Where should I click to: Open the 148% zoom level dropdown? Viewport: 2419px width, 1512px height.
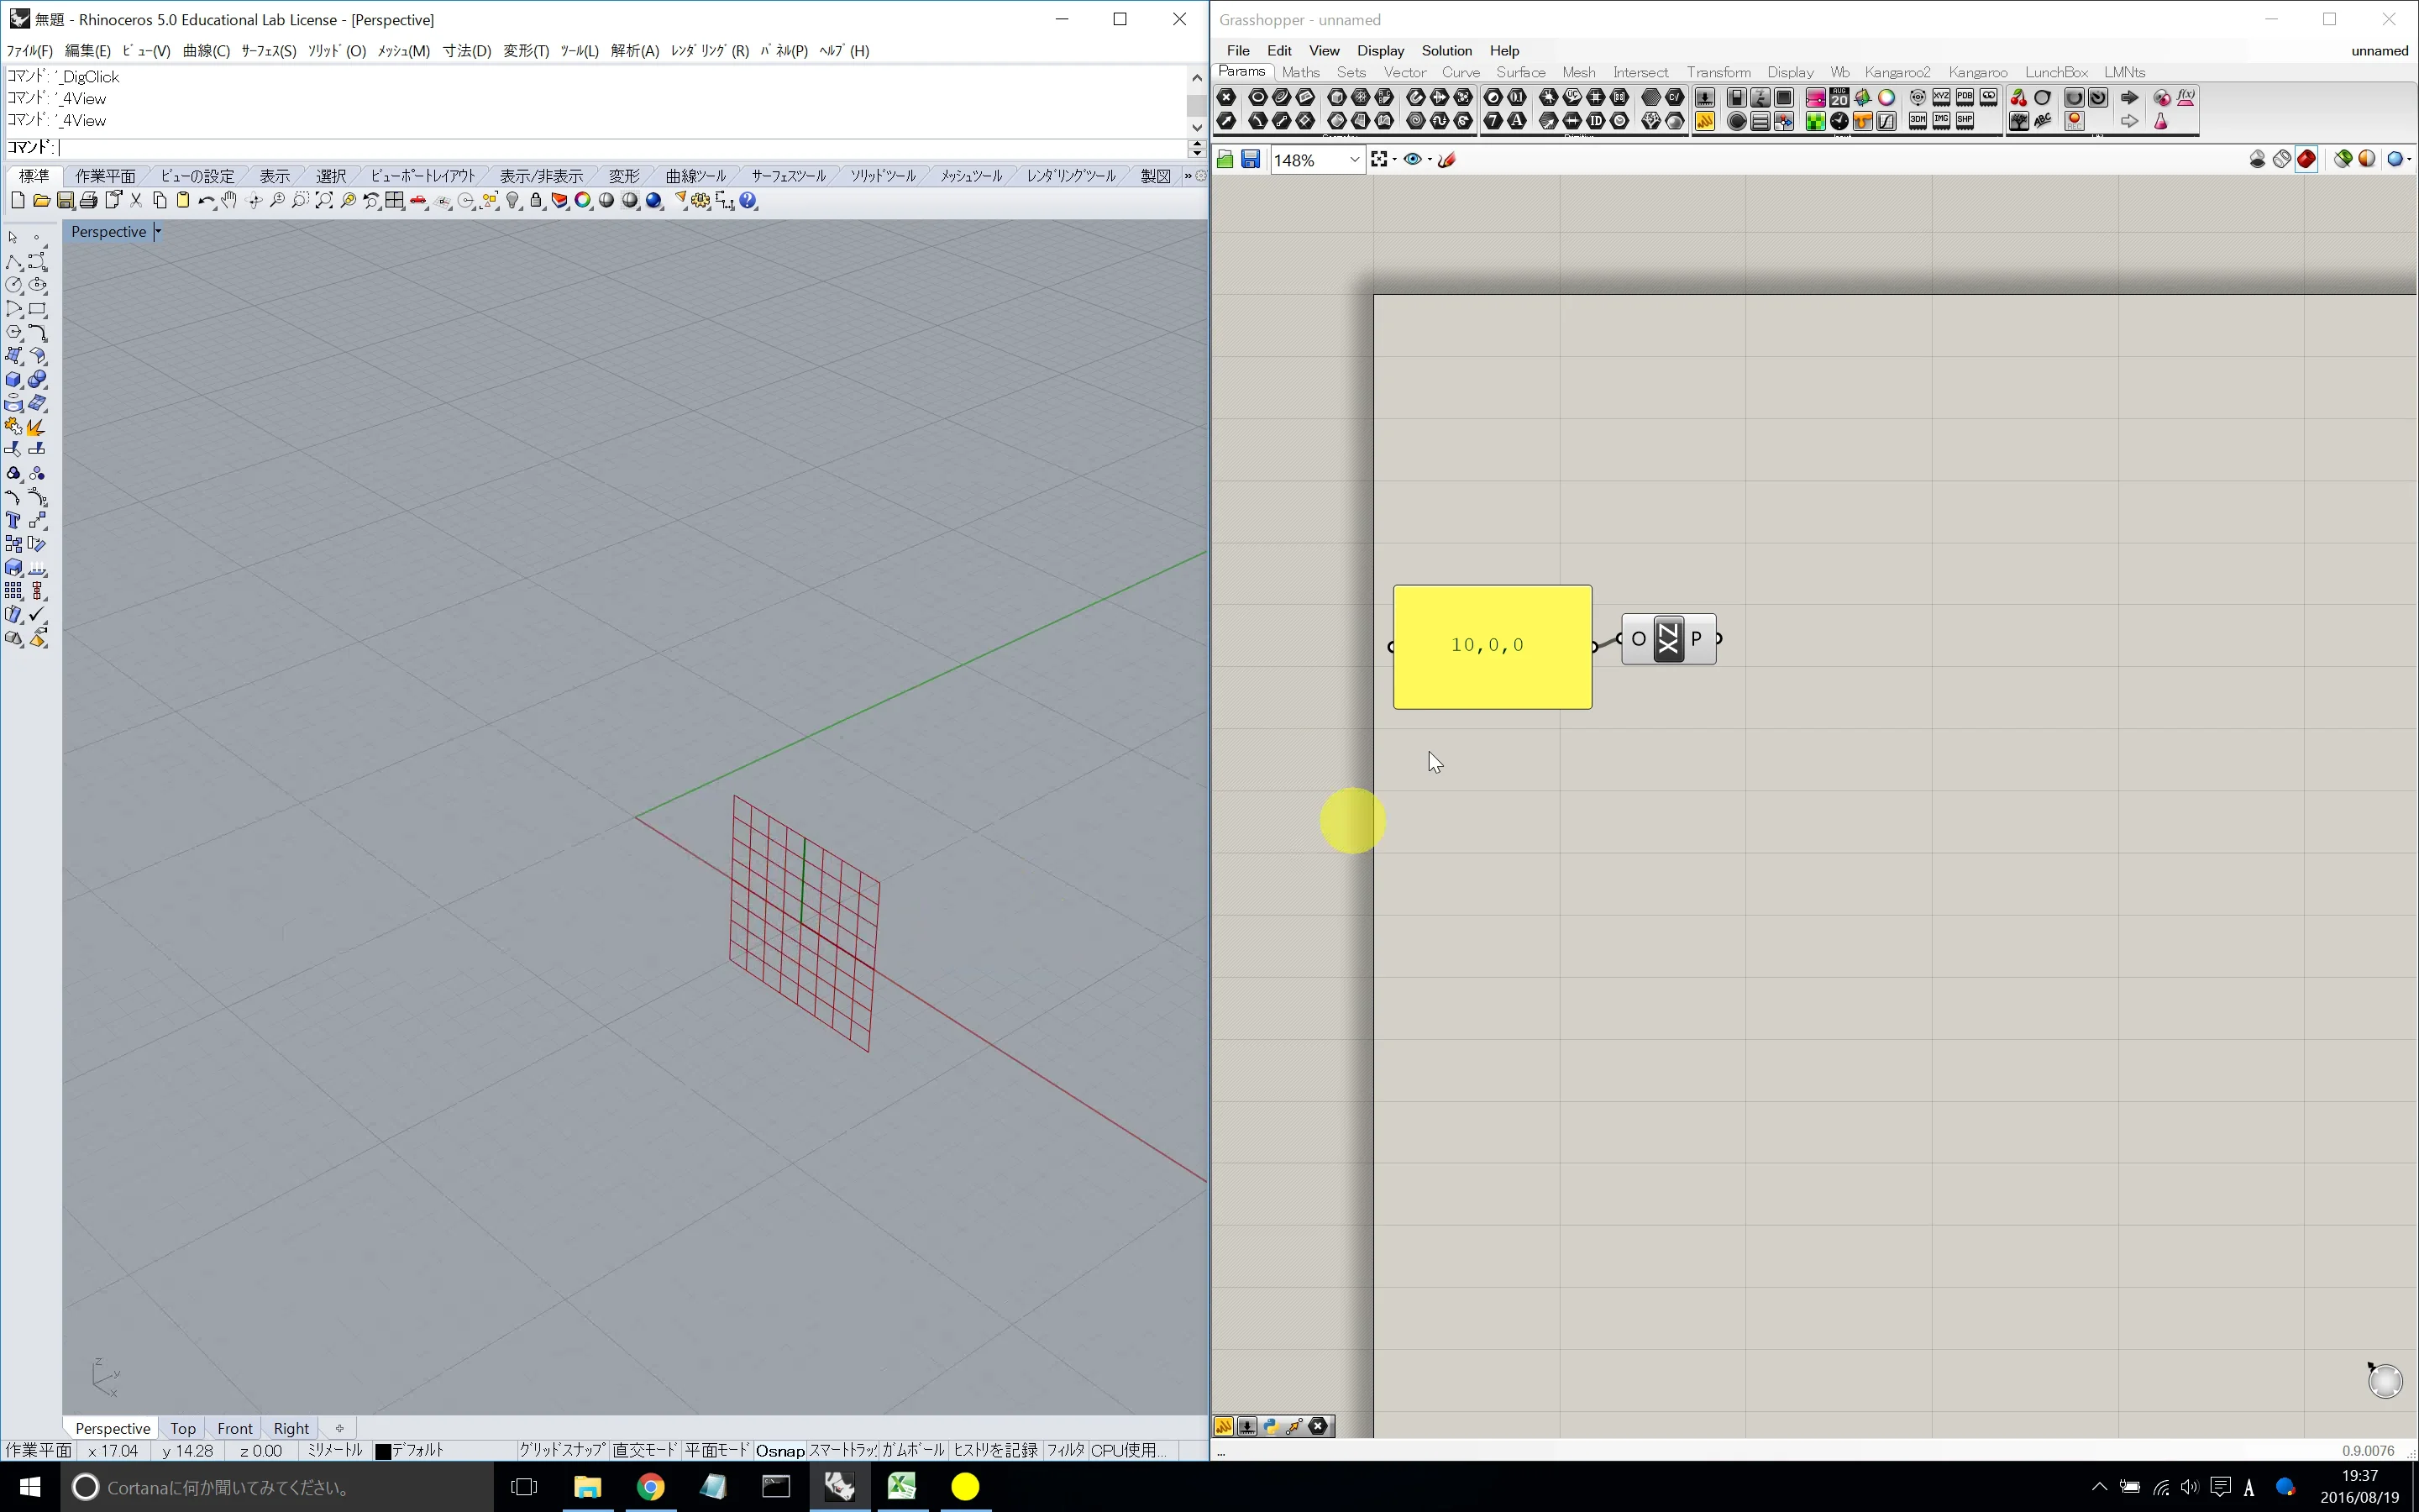(1355, 160)
